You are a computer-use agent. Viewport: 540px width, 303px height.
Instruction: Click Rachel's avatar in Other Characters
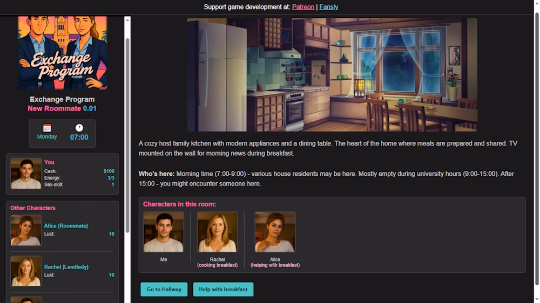[26, 271]
